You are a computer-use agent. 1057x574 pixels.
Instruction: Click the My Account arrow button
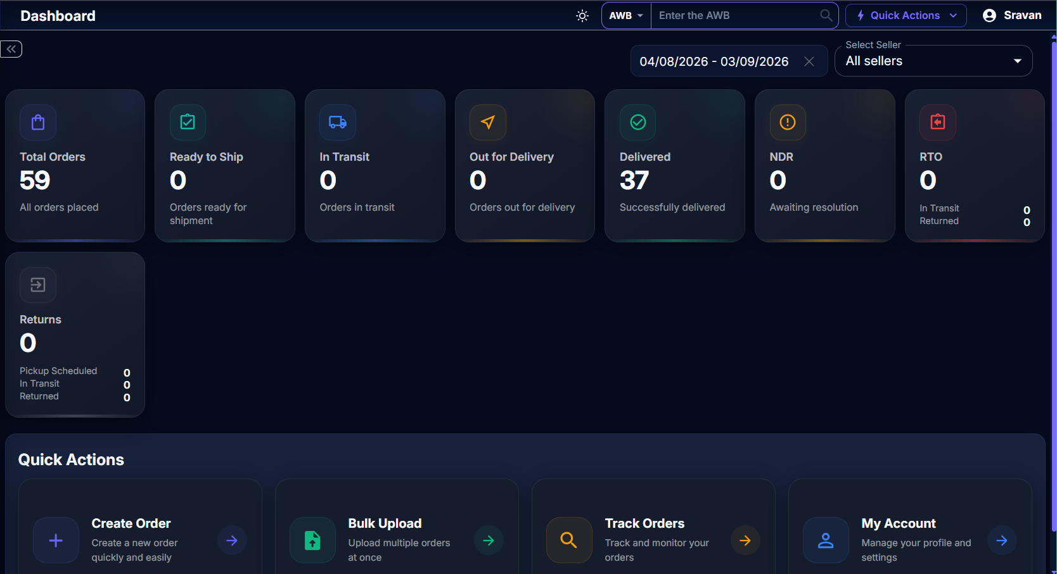pyautogui.click(x=1002, y=540)
